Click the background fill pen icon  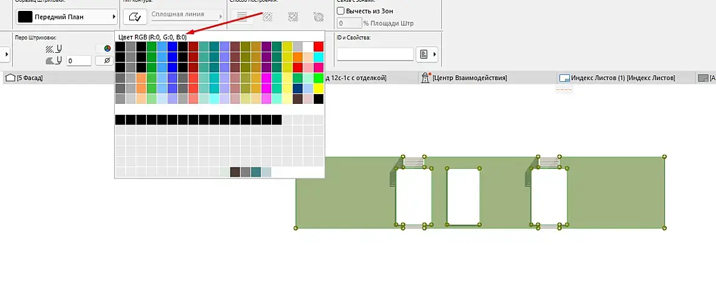click(55, 60)
